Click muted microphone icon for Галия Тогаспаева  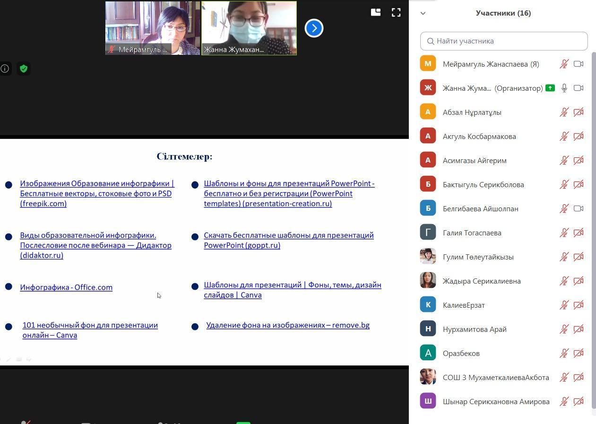pos(564,233)
